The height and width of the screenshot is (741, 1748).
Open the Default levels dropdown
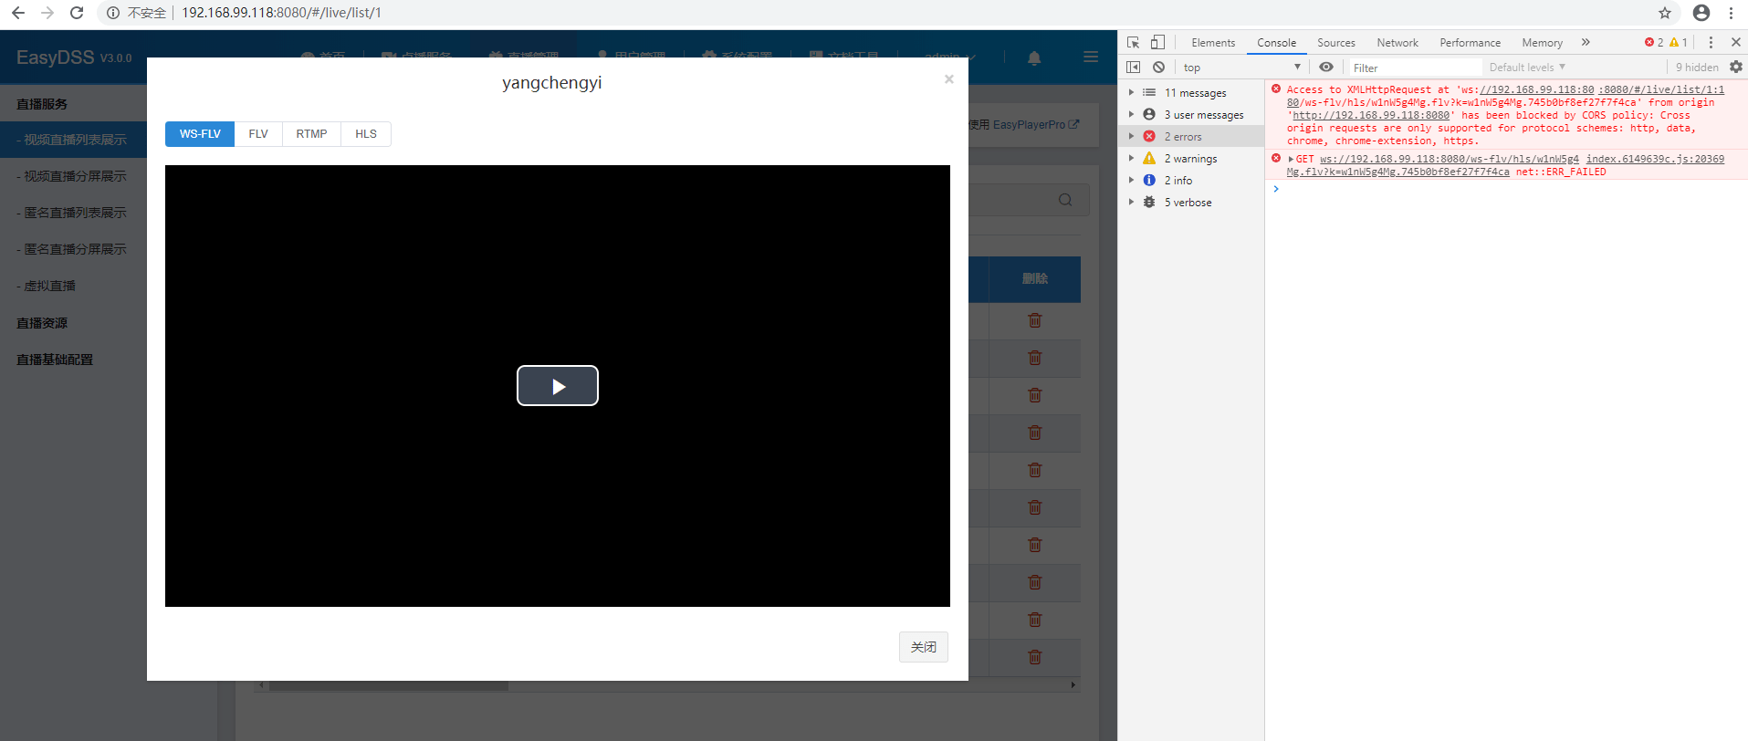coord(1527,67)
